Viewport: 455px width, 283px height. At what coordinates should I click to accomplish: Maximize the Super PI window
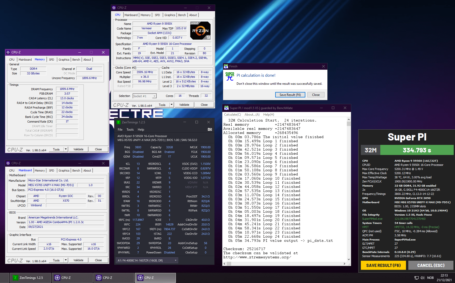pyautogui.click(x=333, y=108)
